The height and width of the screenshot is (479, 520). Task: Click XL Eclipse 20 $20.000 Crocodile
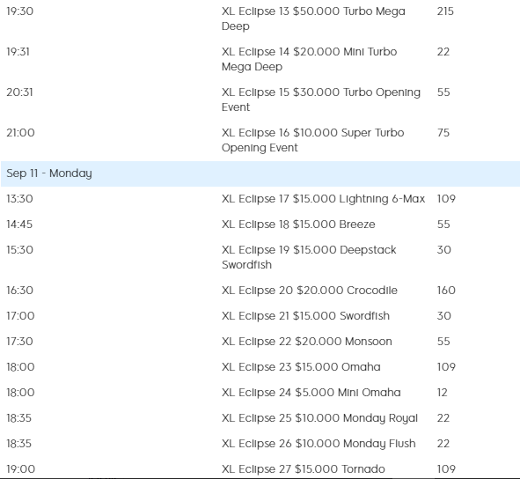(x=310, y=291)
